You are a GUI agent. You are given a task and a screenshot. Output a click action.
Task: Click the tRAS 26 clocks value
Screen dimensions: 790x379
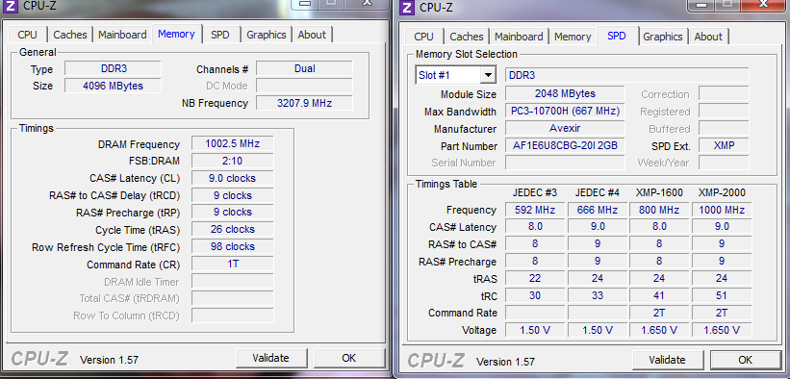click(232, 229)
